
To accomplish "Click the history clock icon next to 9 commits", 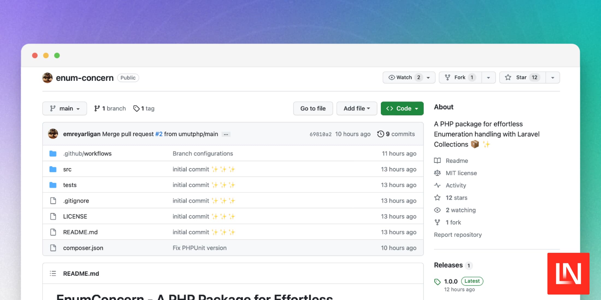I will (381, 134).
